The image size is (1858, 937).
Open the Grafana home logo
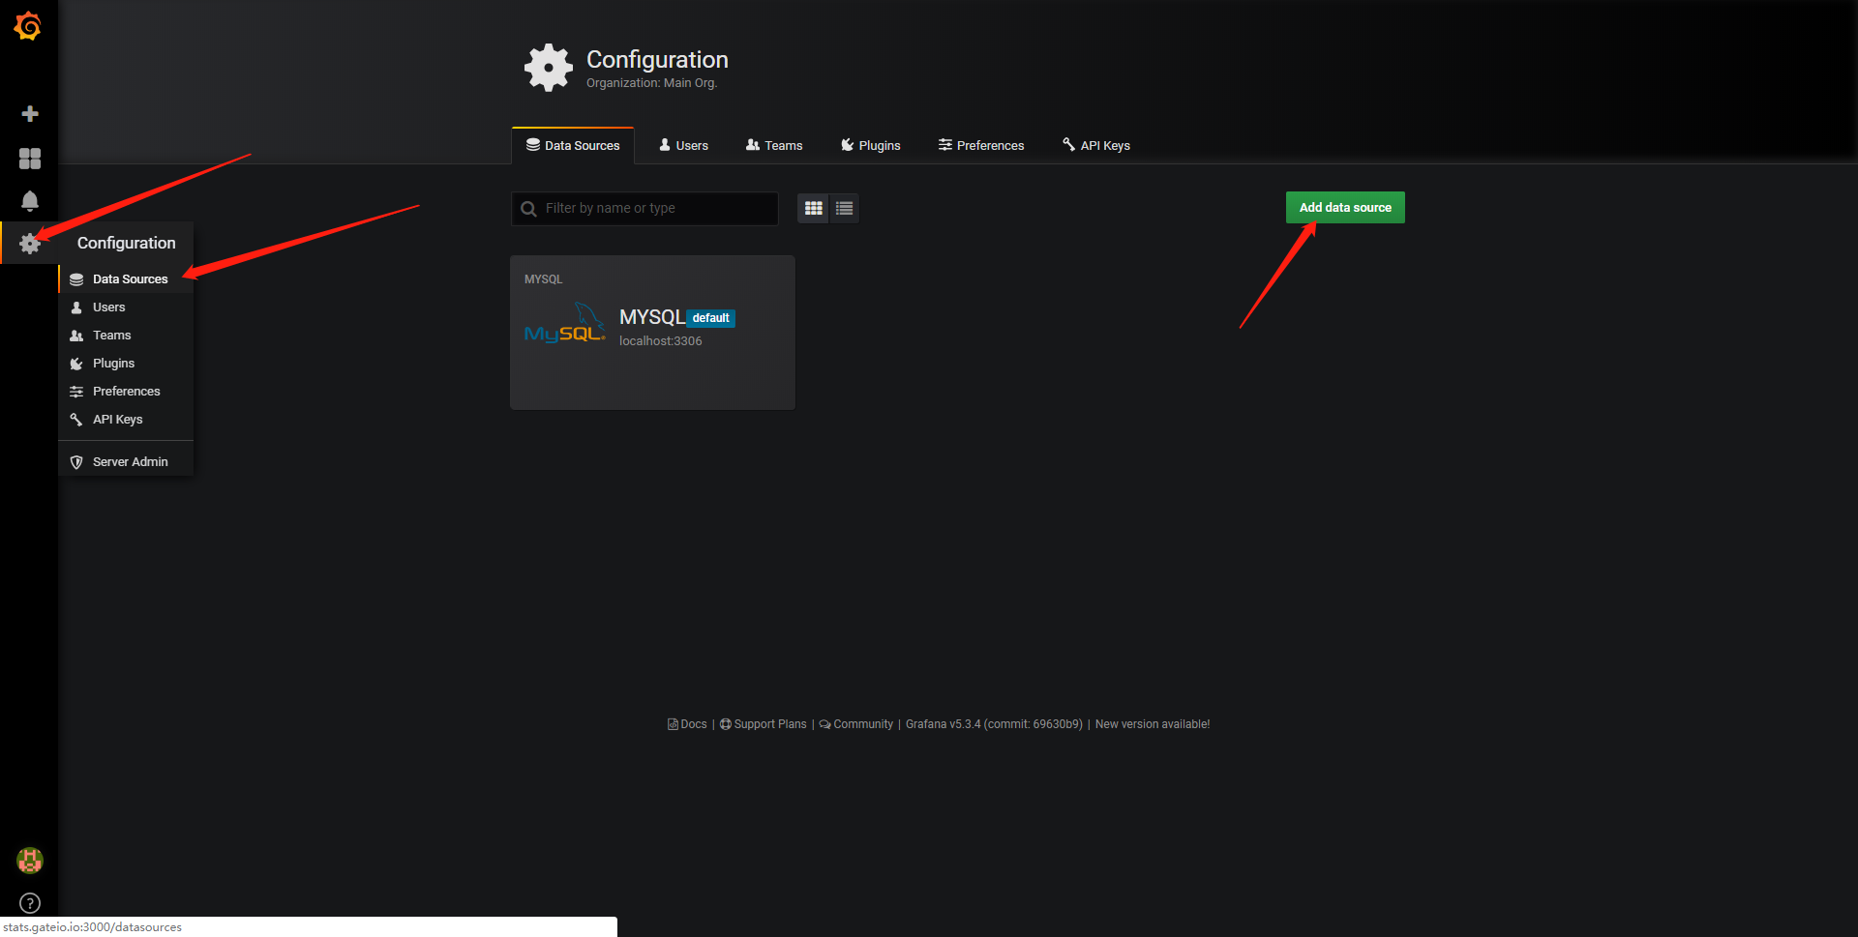[x=28, y=26]
